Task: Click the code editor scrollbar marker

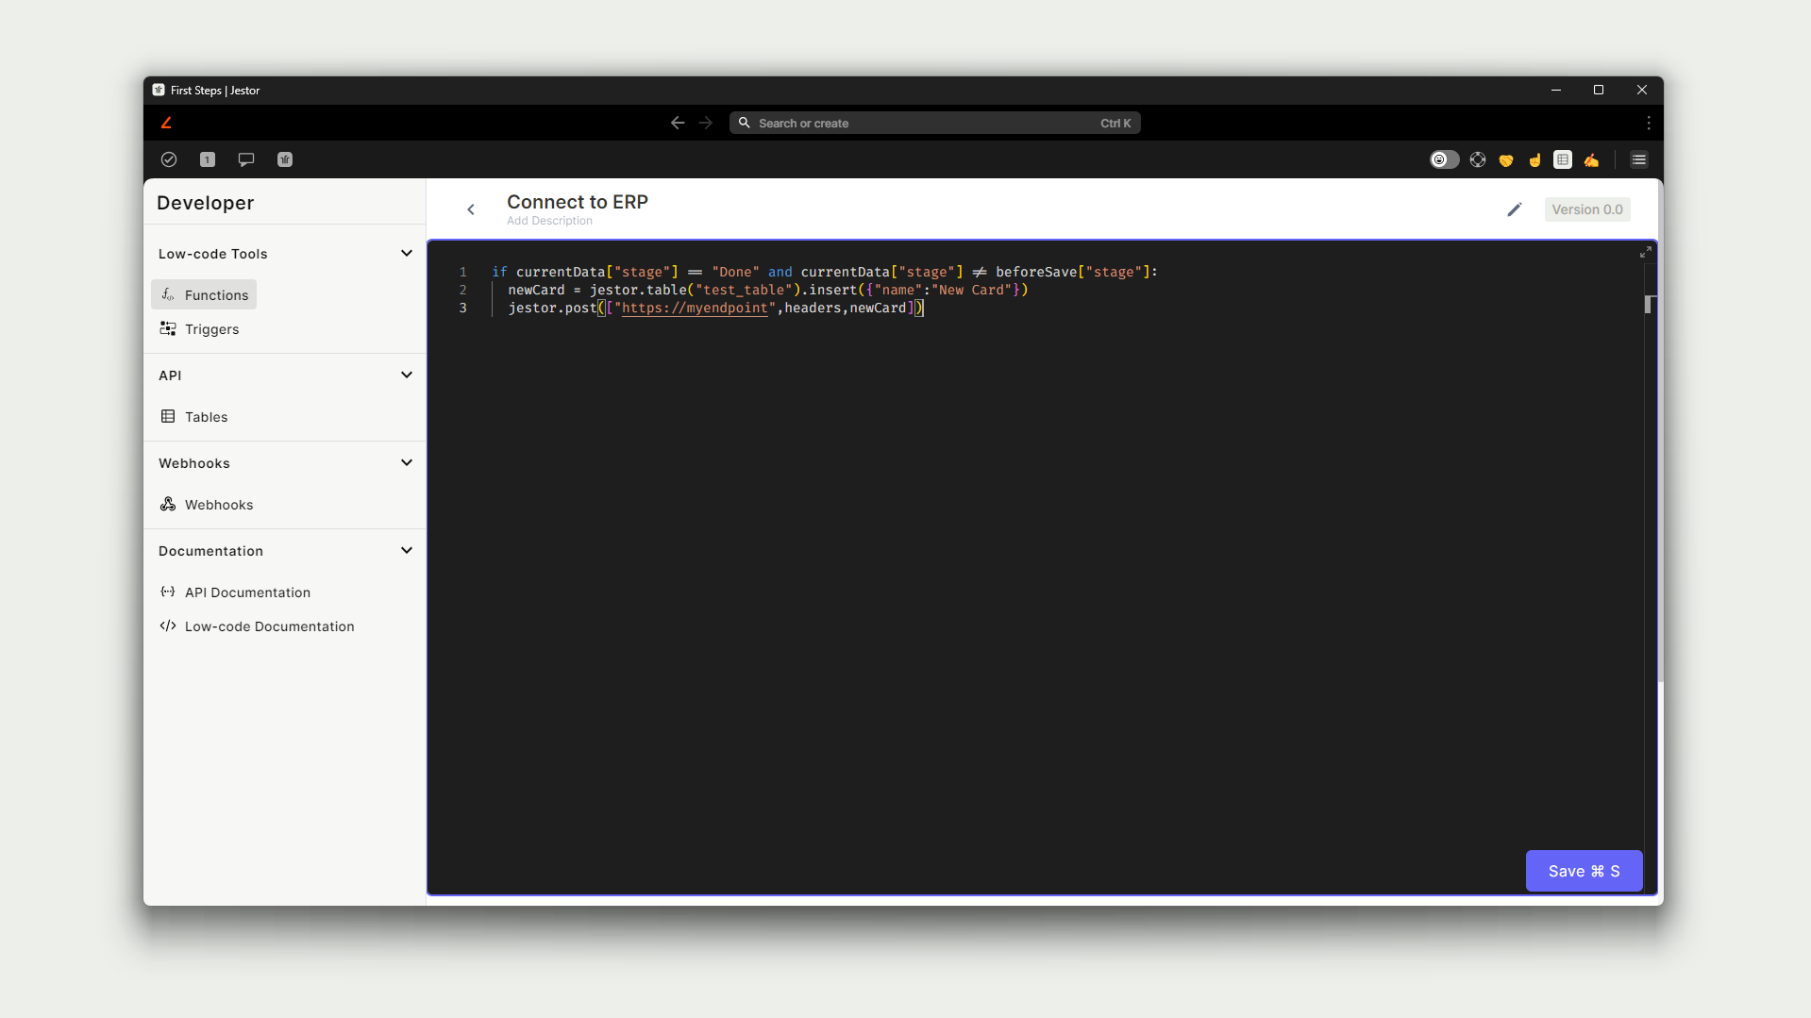Action: [1649, 304]
